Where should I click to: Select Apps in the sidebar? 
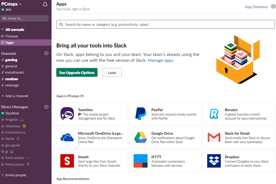pyautogui.click(x=26, y=42)
